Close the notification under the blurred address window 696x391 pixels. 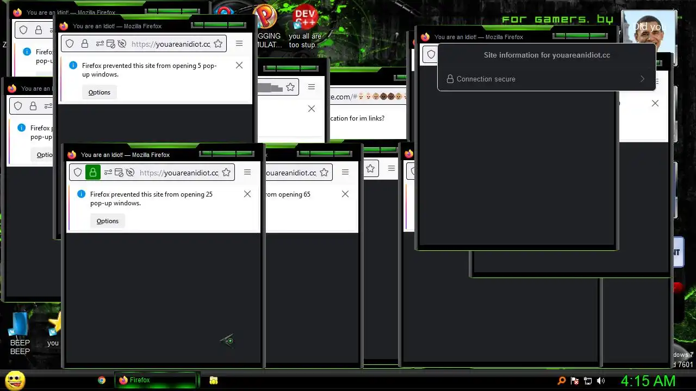pos(312,109)
